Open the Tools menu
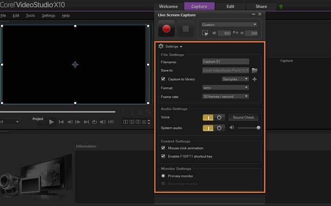 [x=30, y=16]
